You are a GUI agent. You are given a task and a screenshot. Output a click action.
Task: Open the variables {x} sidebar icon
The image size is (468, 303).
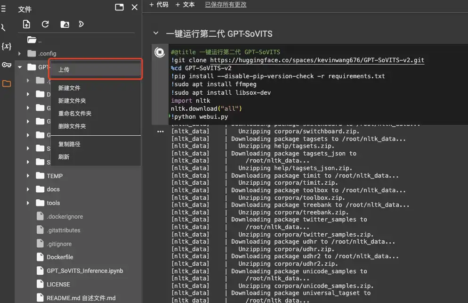[x=6, y=46]
